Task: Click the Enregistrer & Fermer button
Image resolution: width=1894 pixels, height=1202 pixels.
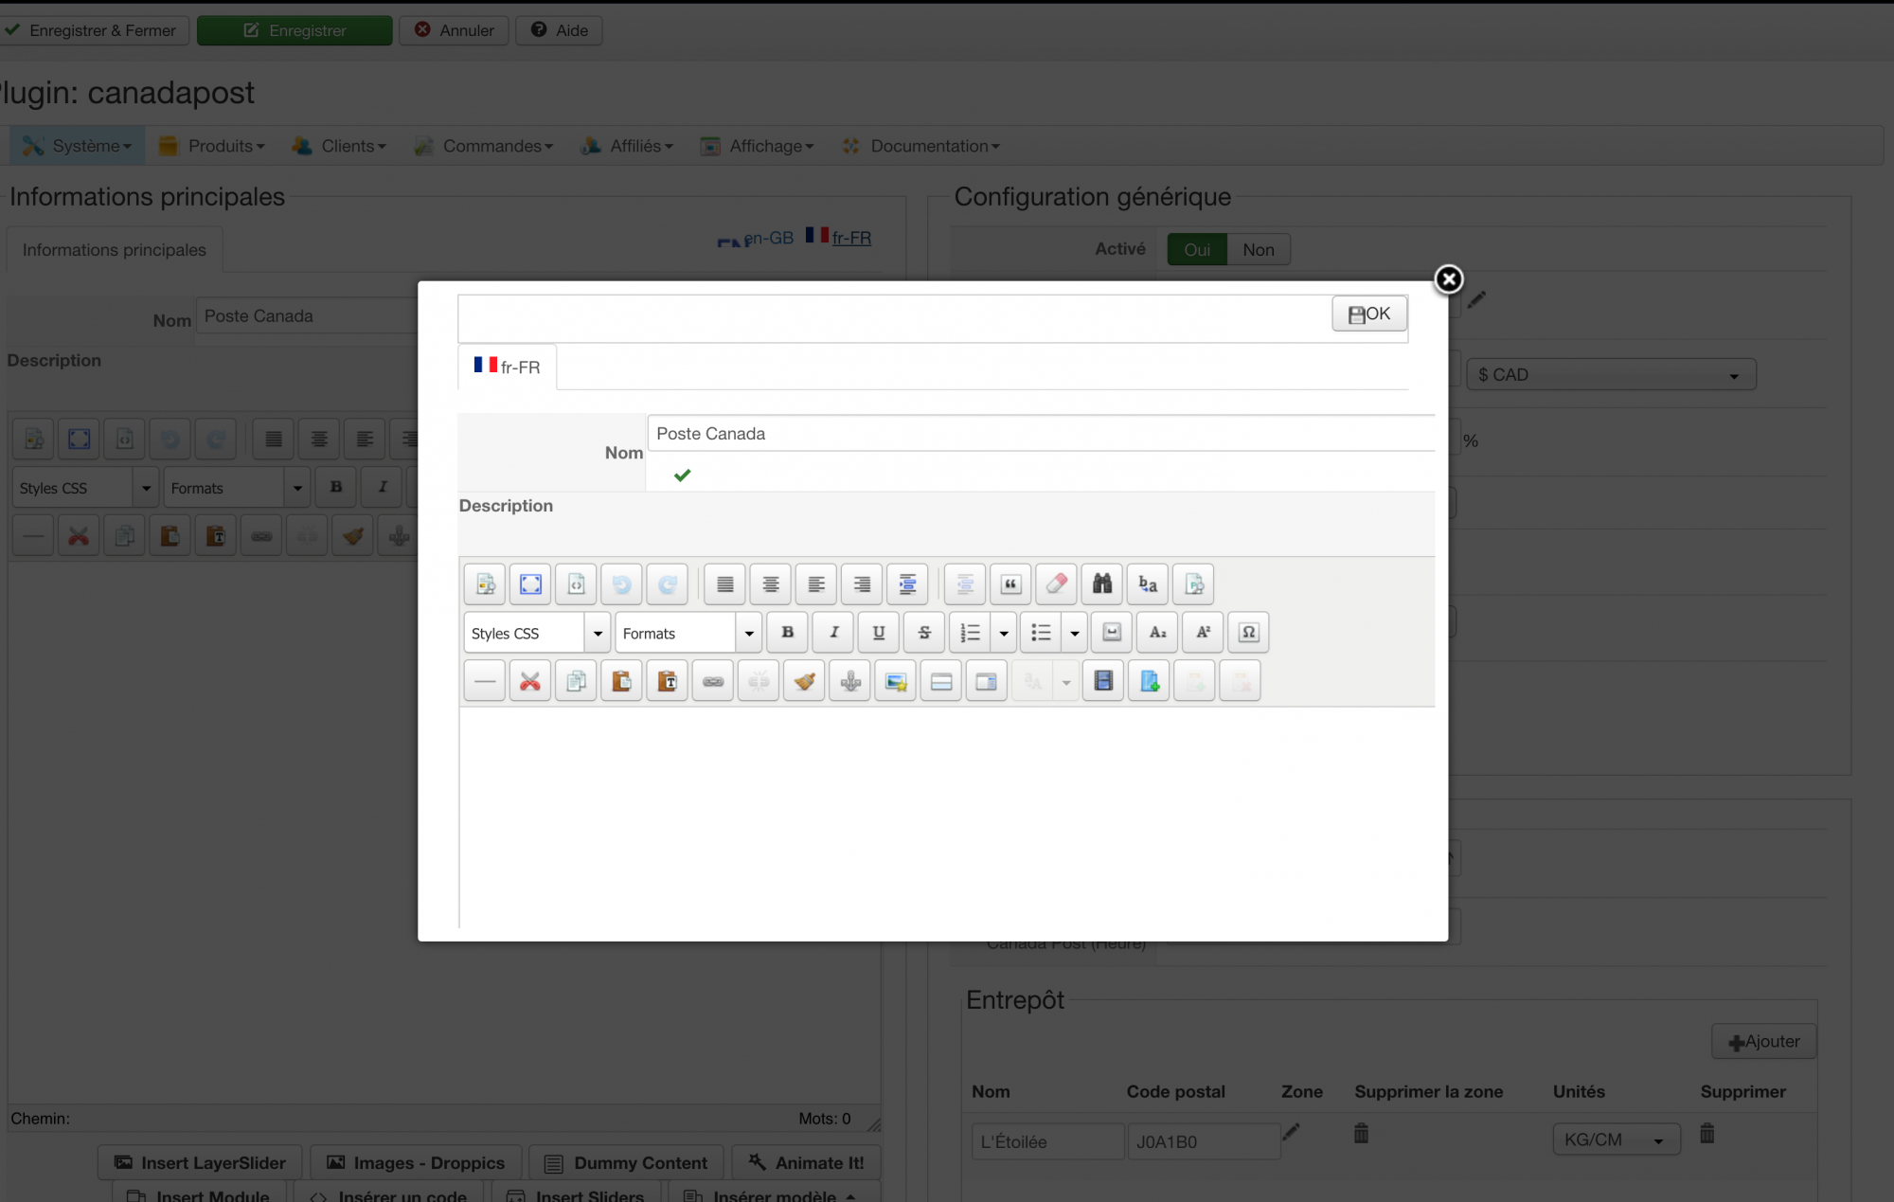Action: [93, 30]
